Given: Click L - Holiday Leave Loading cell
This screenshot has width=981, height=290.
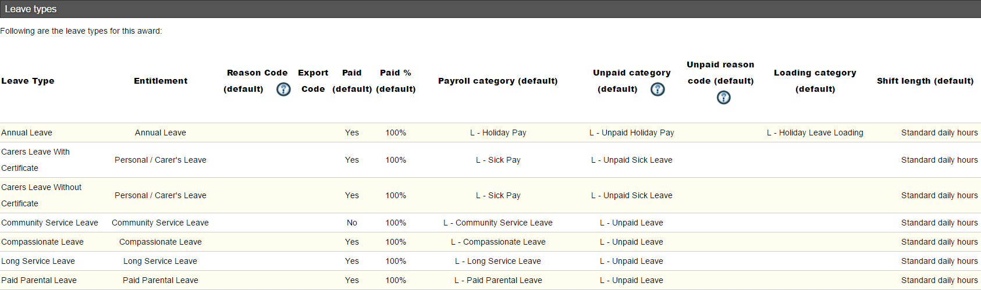Looking at the screenshot, I should [x=815, y=133].
